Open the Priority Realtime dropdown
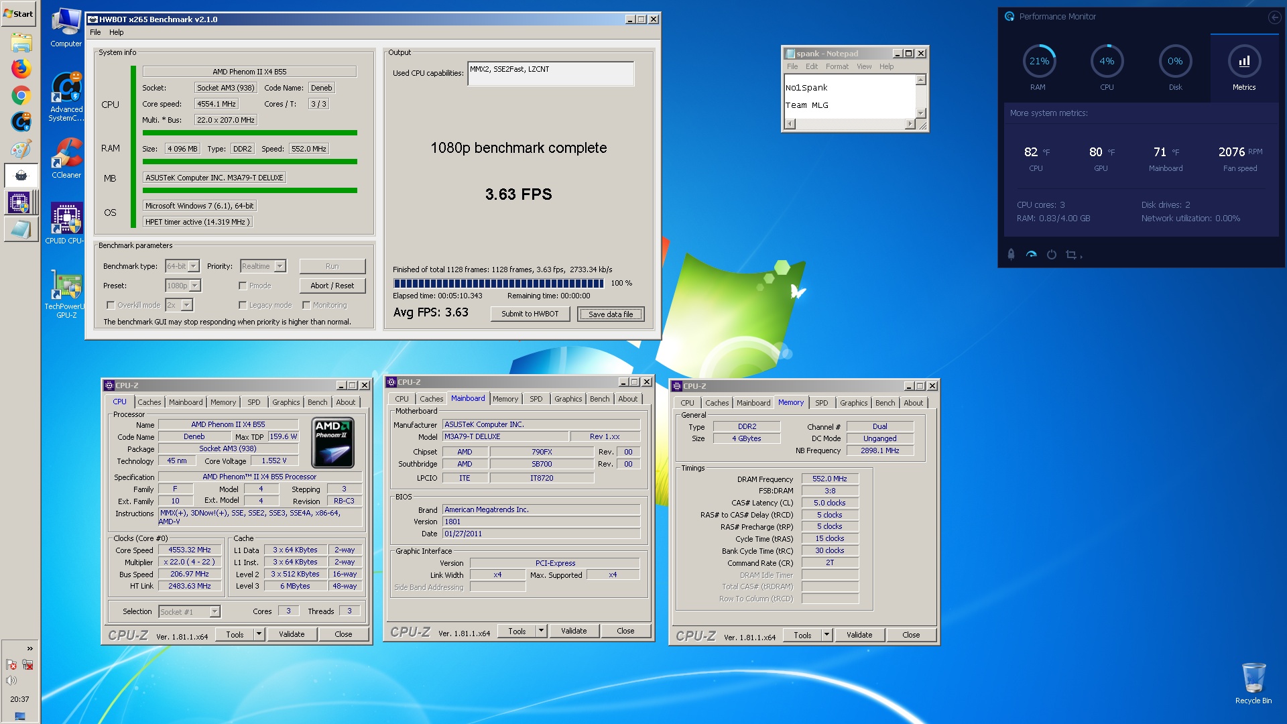The image size is (1287, 724). coord(280,266)
